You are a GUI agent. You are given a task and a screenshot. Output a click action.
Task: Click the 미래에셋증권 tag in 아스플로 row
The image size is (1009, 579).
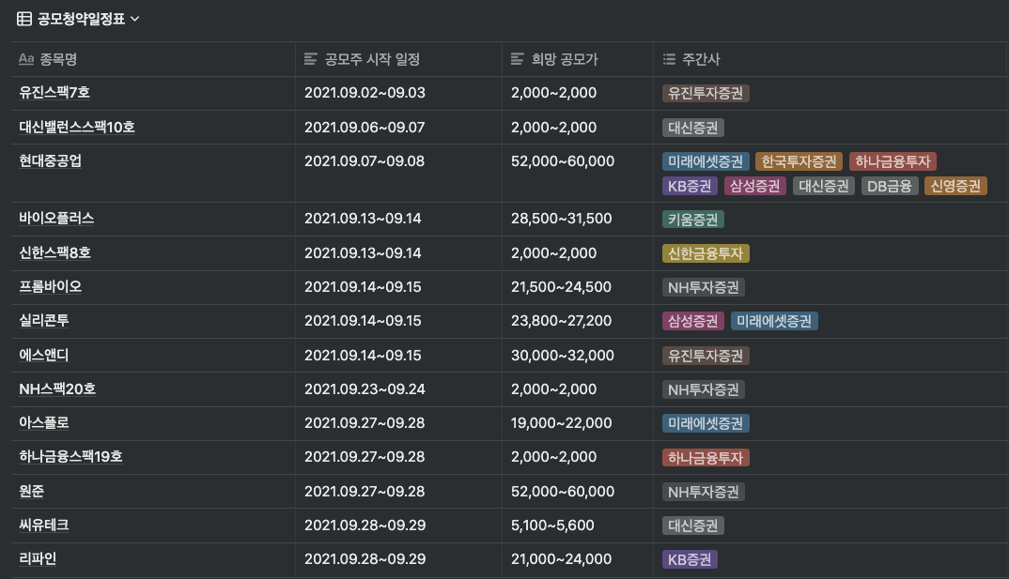pyautogui.click(x=706, y=423)
